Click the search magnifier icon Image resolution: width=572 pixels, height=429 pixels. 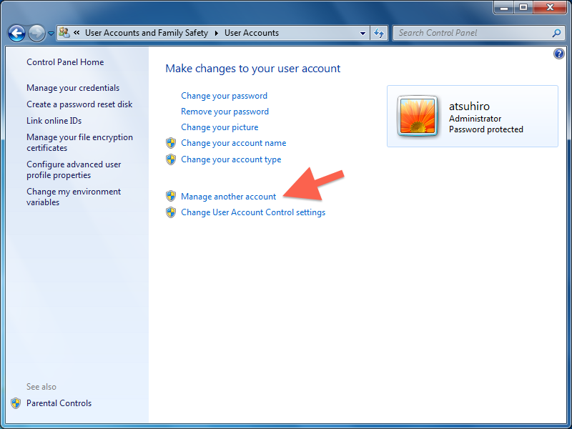(x=557, y=33)
